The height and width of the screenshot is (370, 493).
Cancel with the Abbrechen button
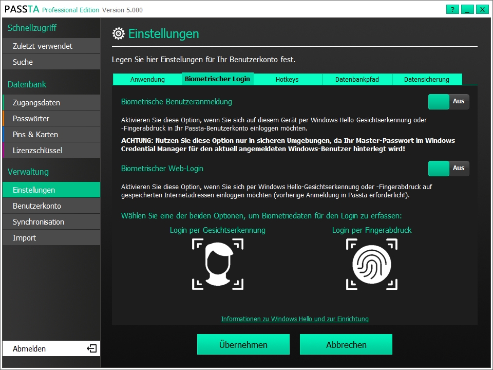coord(346,344)
